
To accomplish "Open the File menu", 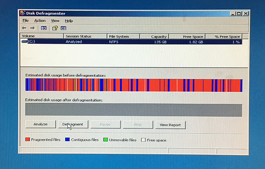I will point(25,21).
